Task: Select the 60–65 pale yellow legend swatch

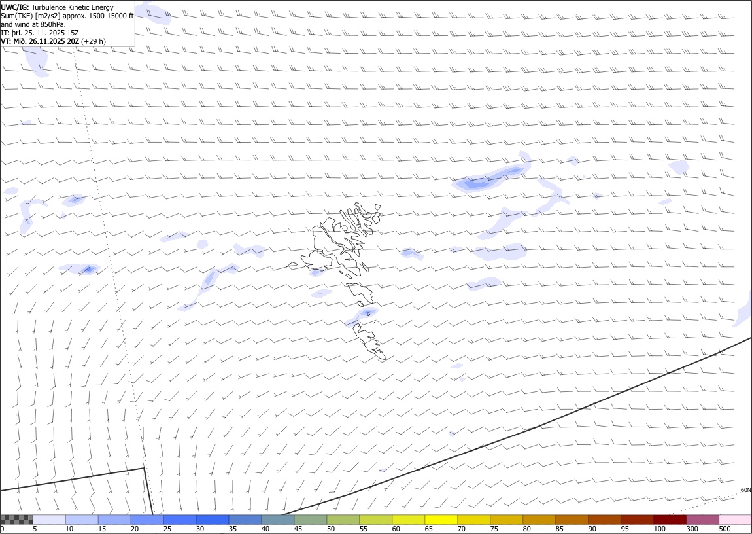Action: pyautogui.click(x=408, y=520)
